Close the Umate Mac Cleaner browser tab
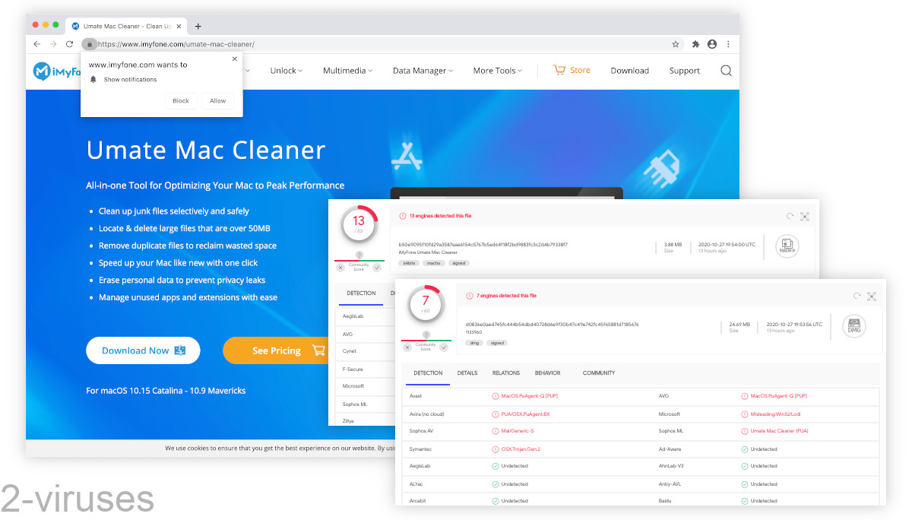Screen dimensions: 912x520 (179, 26)
